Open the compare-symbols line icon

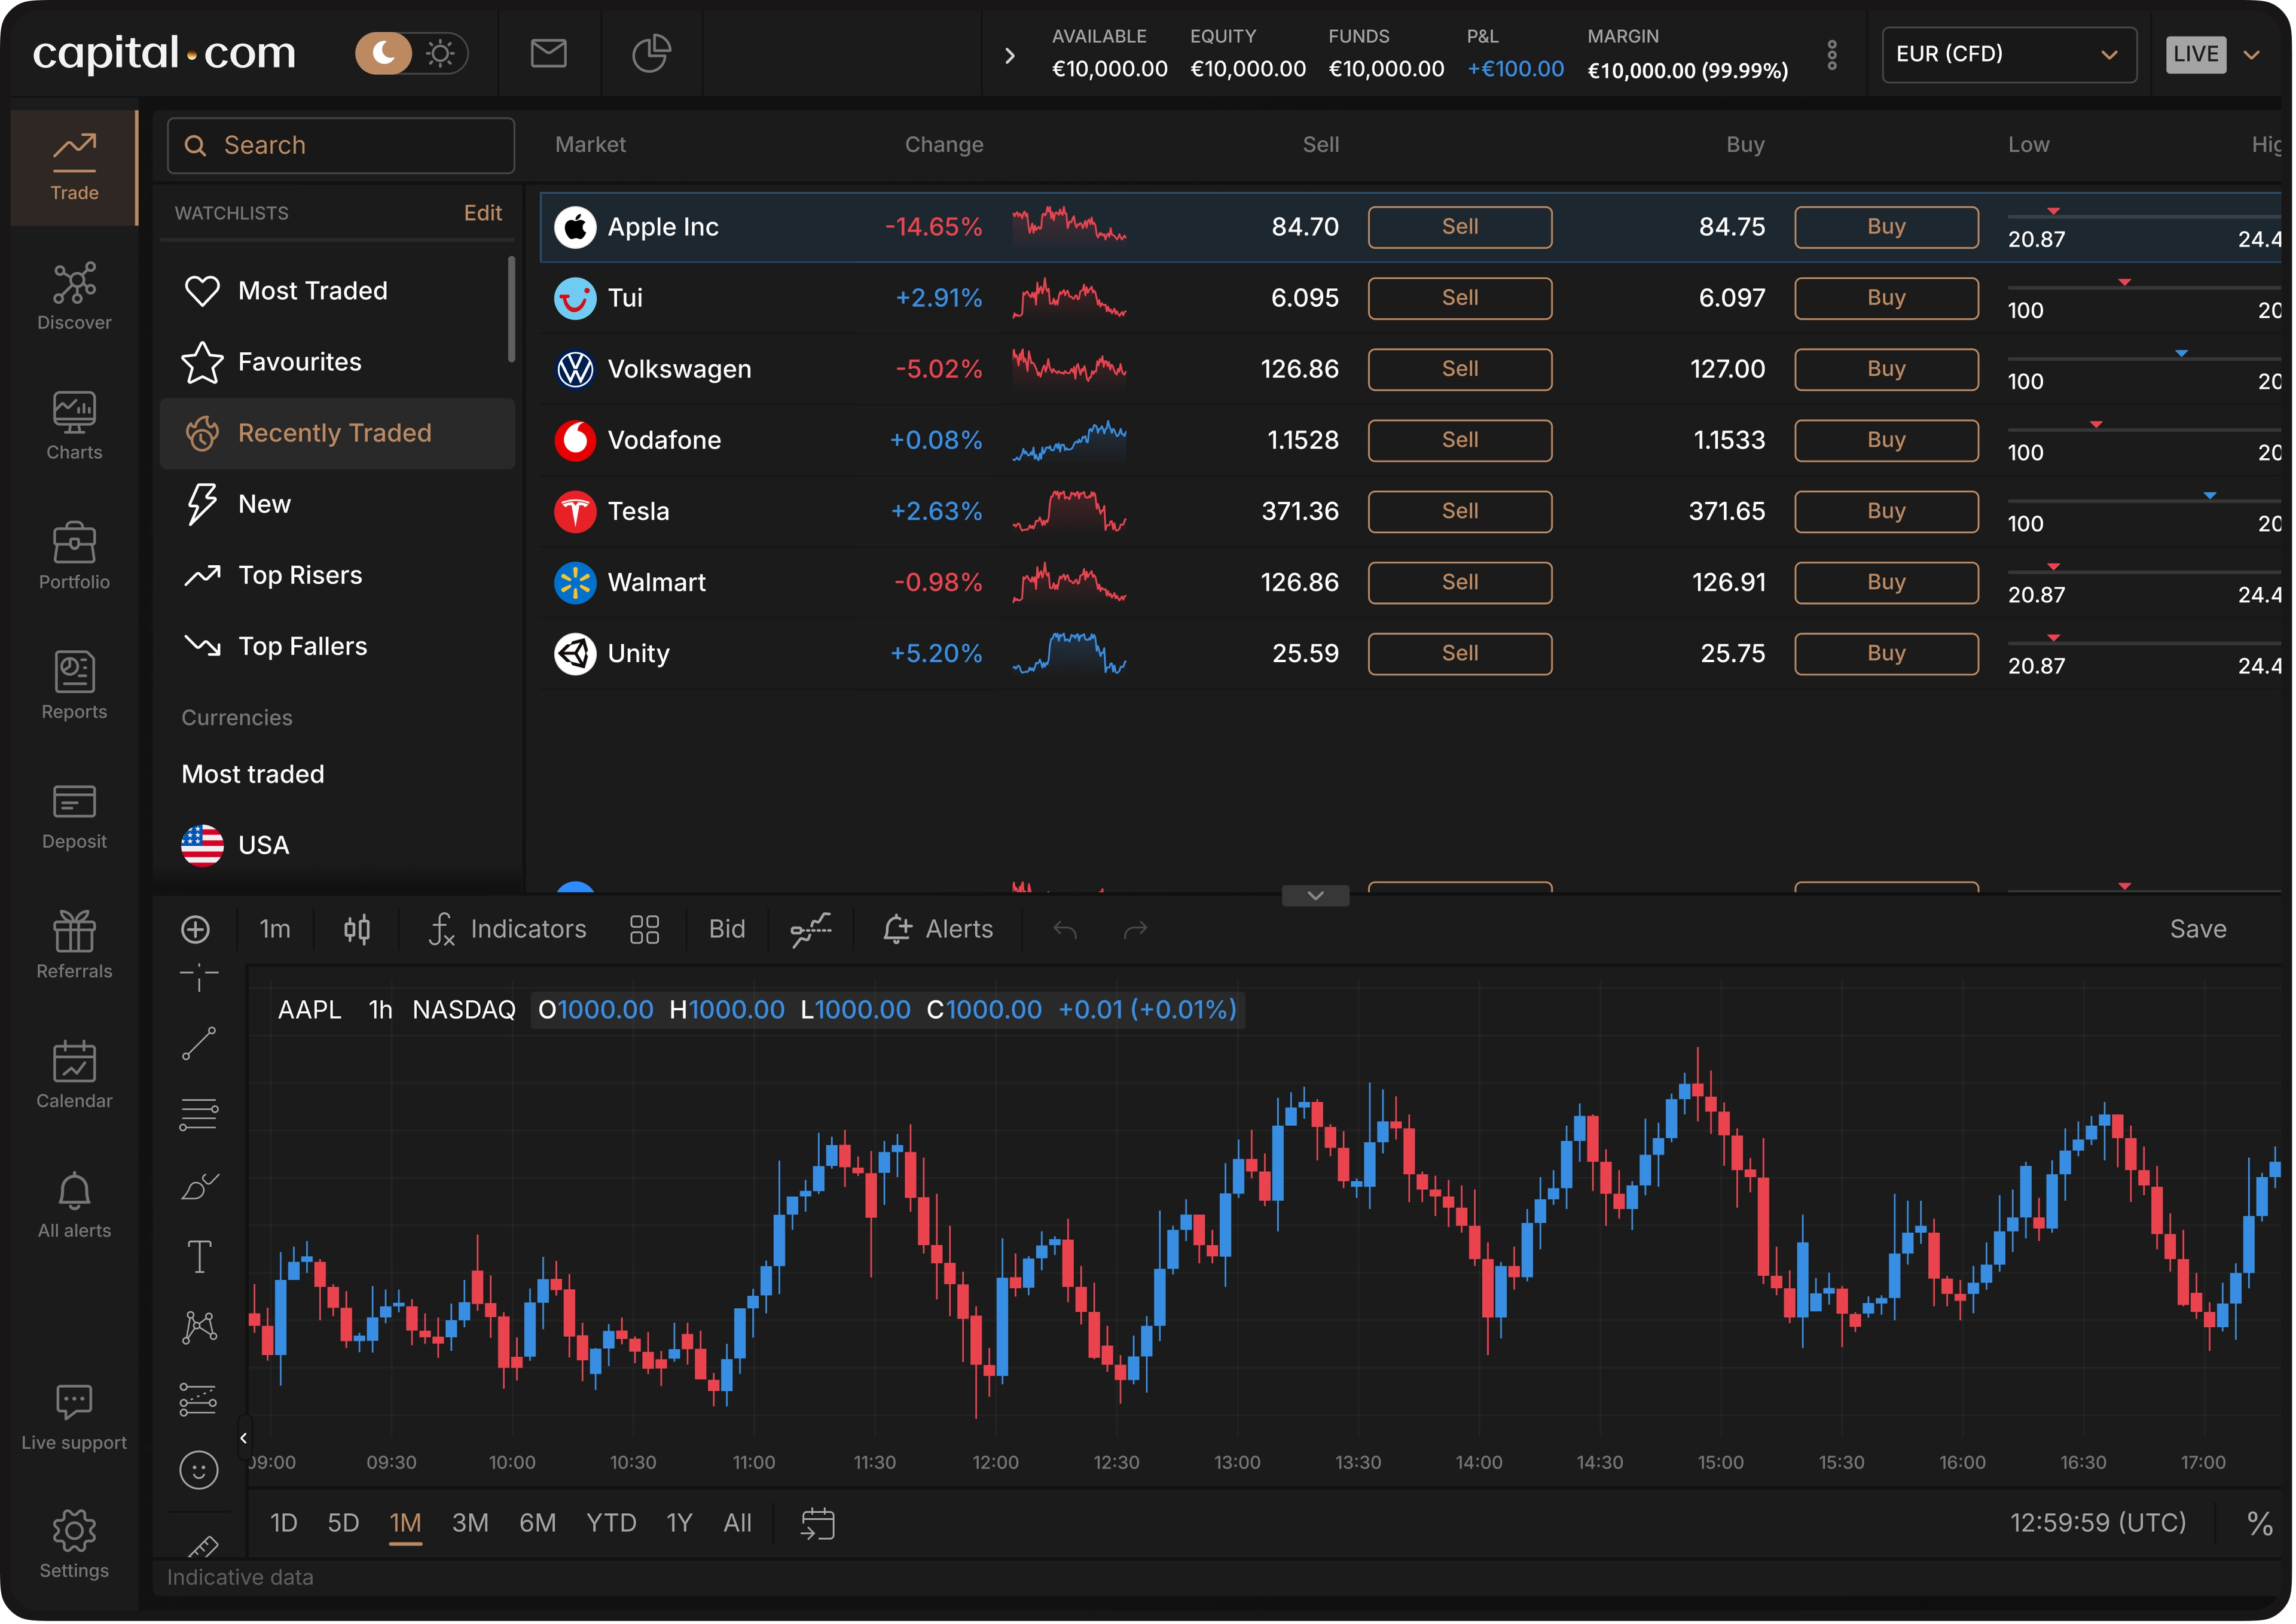click(812, 931)
